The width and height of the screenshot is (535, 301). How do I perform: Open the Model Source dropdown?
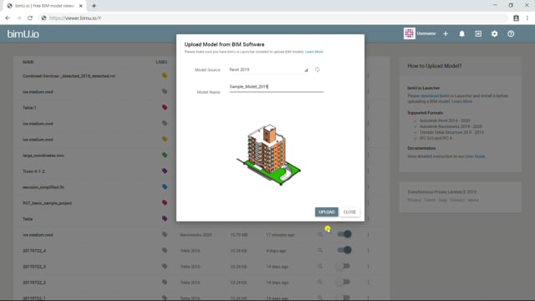click(x=269, y=69)
